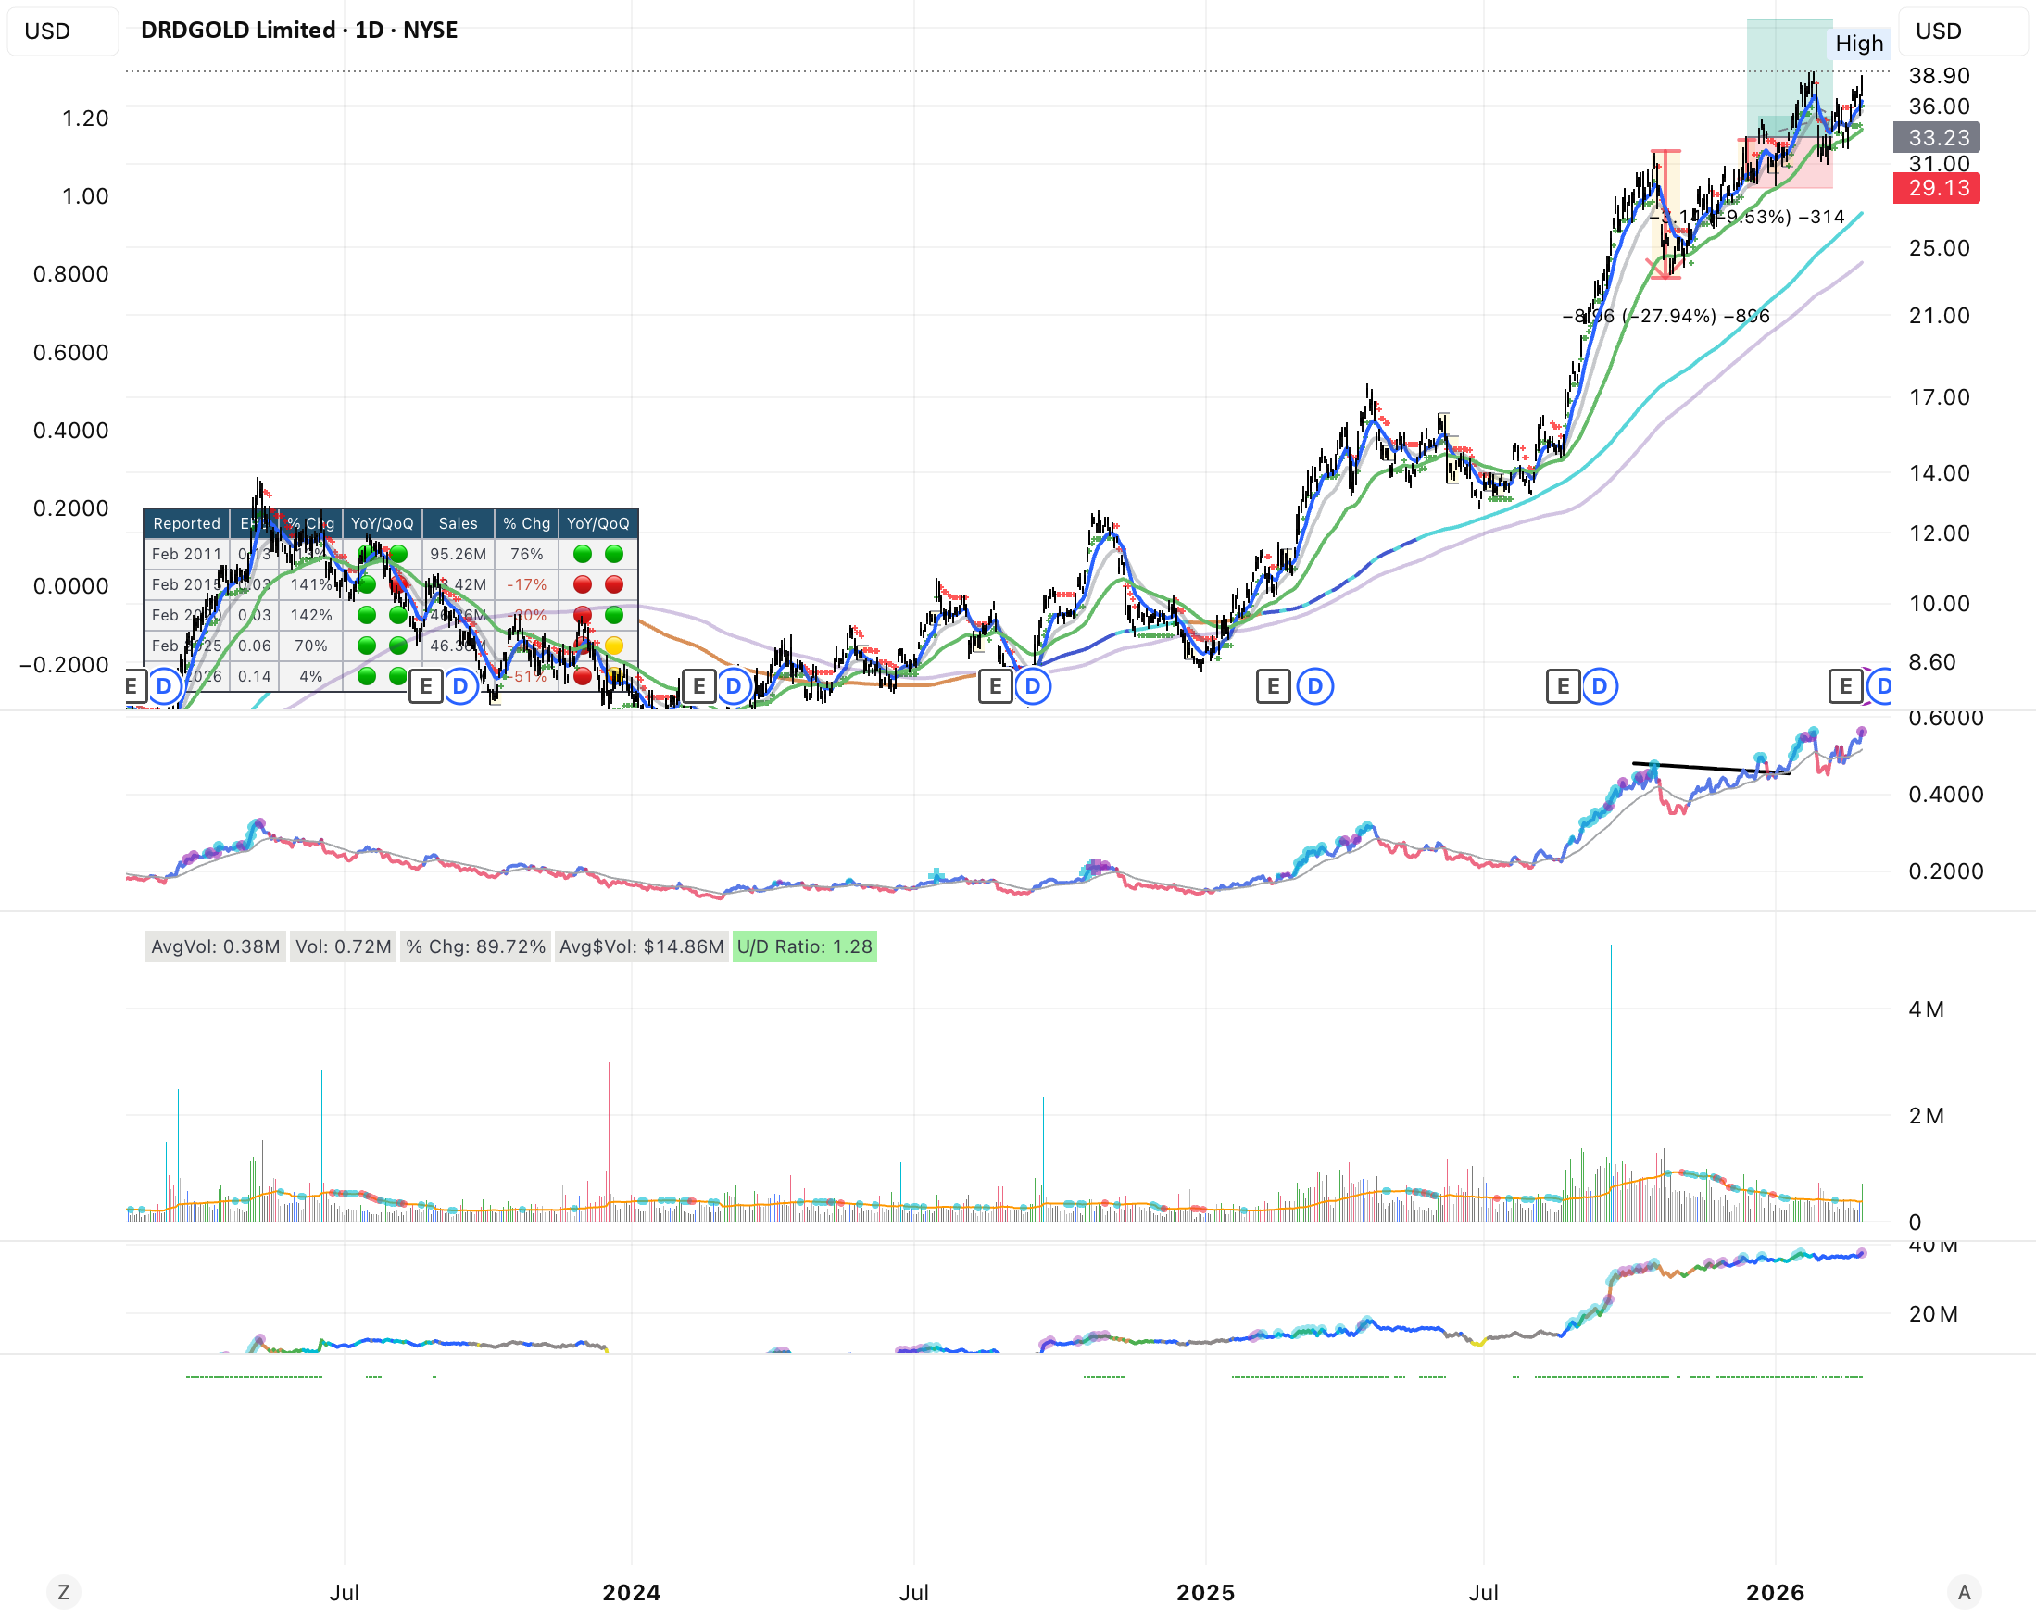
Task: Click the Feb 2011 table row
Action: point(391,554)
